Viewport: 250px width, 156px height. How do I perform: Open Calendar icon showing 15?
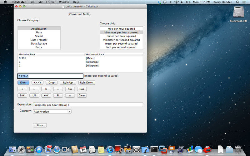83,149
